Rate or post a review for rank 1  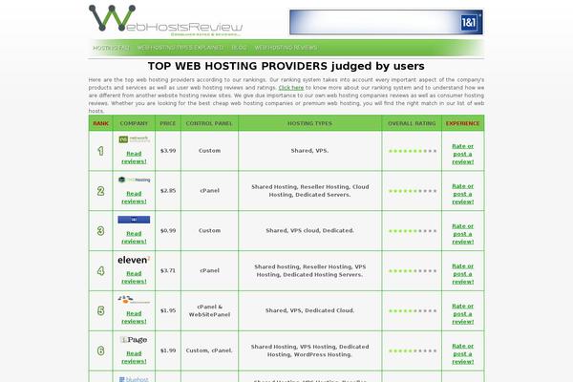tap(462, 154)
